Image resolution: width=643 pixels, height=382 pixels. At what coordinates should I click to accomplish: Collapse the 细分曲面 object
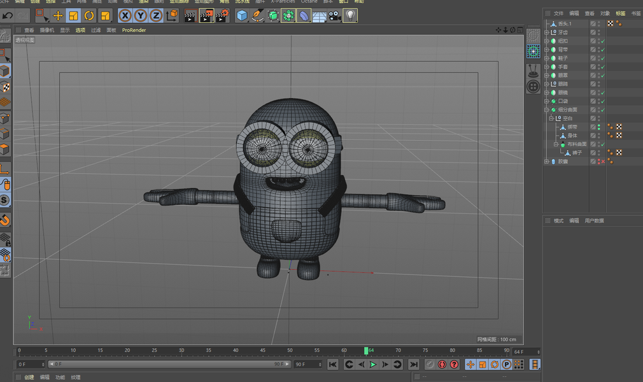[546, 110]
